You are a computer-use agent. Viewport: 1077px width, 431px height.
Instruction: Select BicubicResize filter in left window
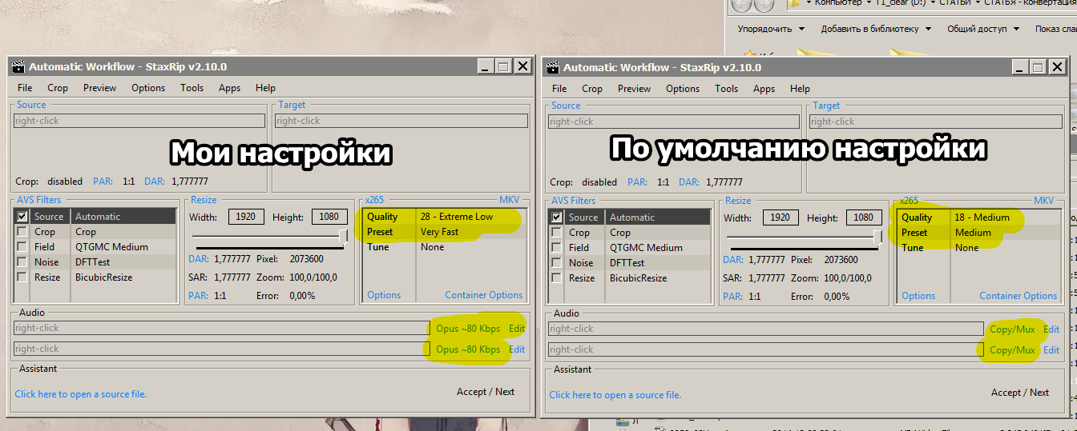[x=104, y=277]
